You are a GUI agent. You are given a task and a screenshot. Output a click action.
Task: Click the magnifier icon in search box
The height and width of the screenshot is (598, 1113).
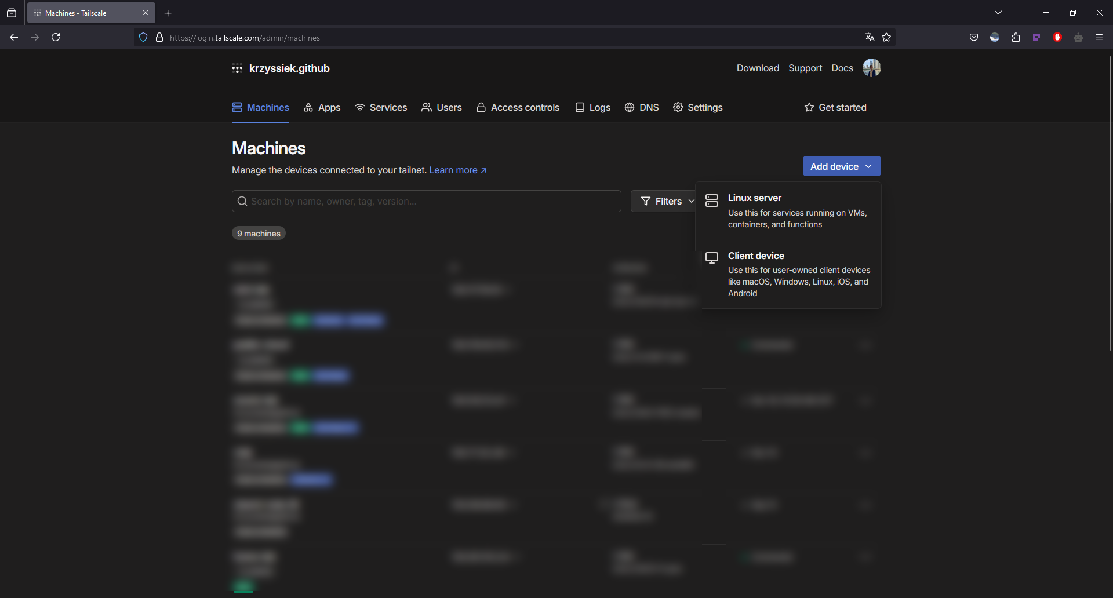242,201
